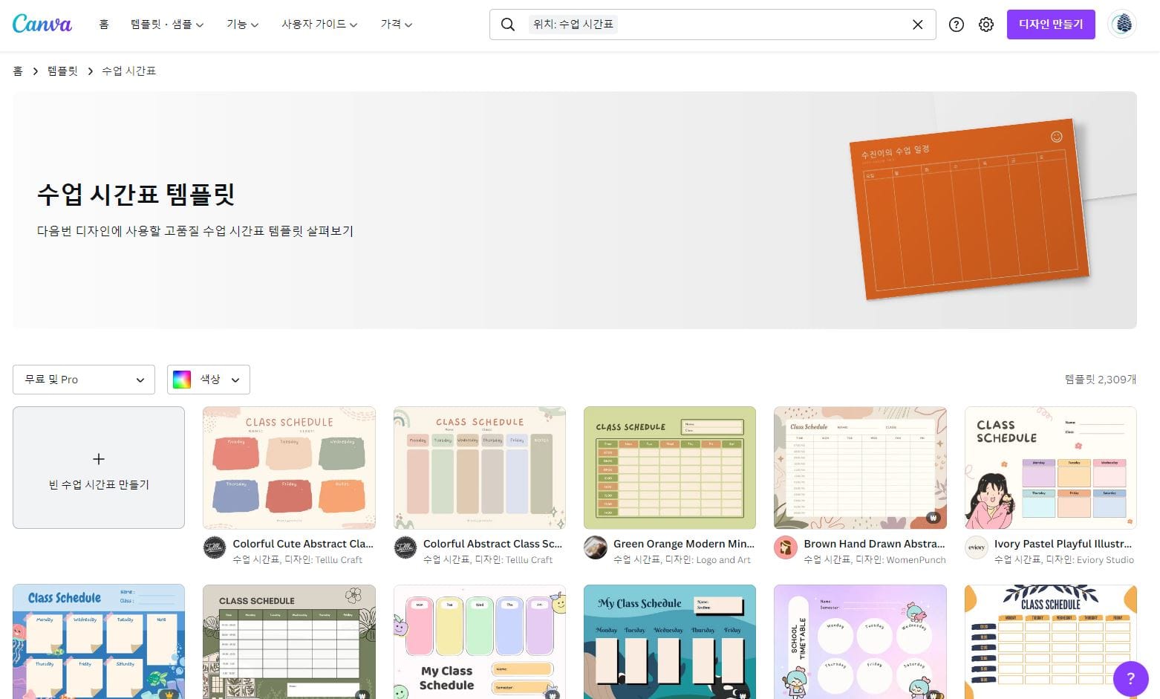The image size is (1160, 699).
Task: Open the floating help button at bottom right
Action: pos(1130,678)
